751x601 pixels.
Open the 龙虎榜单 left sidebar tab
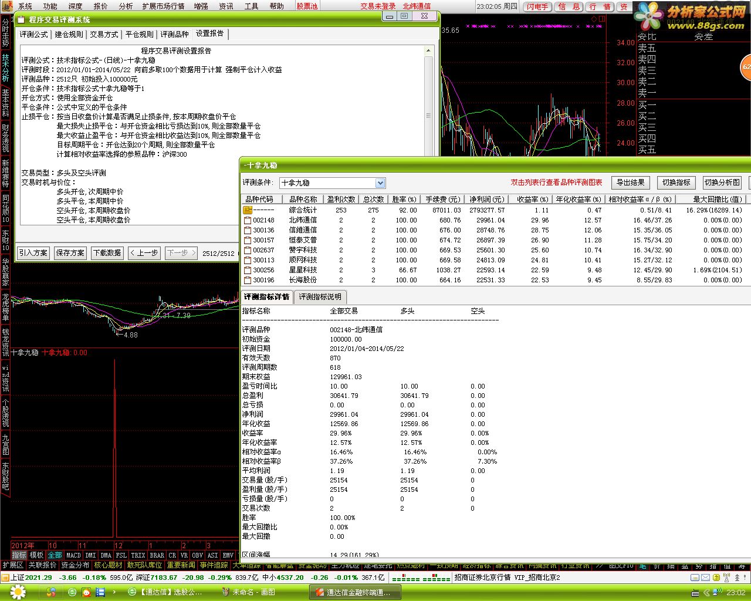5,306
